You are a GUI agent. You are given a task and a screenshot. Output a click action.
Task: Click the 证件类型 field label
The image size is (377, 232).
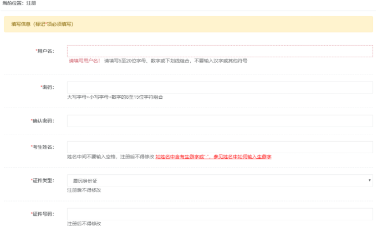coord(43,180)
